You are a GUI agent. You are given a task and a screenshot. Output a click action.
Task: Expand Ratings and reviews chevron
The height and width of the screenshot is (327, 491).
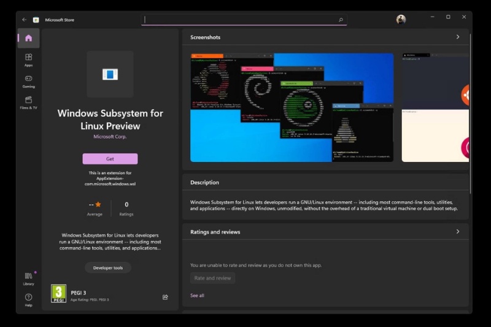coord(457,232)
